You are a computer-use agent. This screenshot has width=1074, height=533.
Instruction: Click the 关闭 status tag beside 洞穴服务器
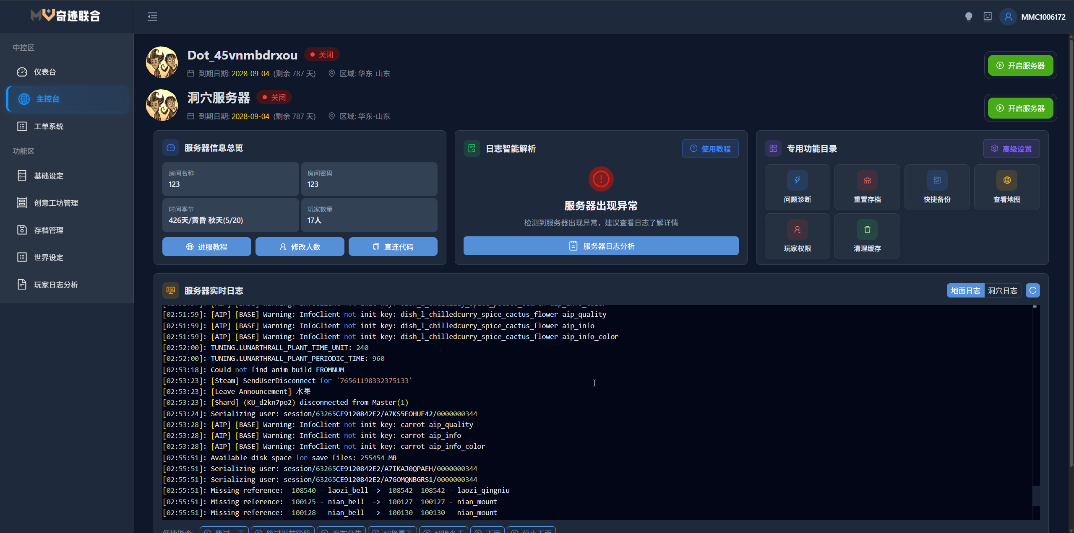coord(274,97)
